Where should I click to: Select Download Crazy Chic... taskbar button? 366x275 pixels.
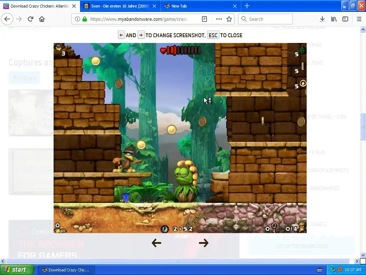coord(66,270)
